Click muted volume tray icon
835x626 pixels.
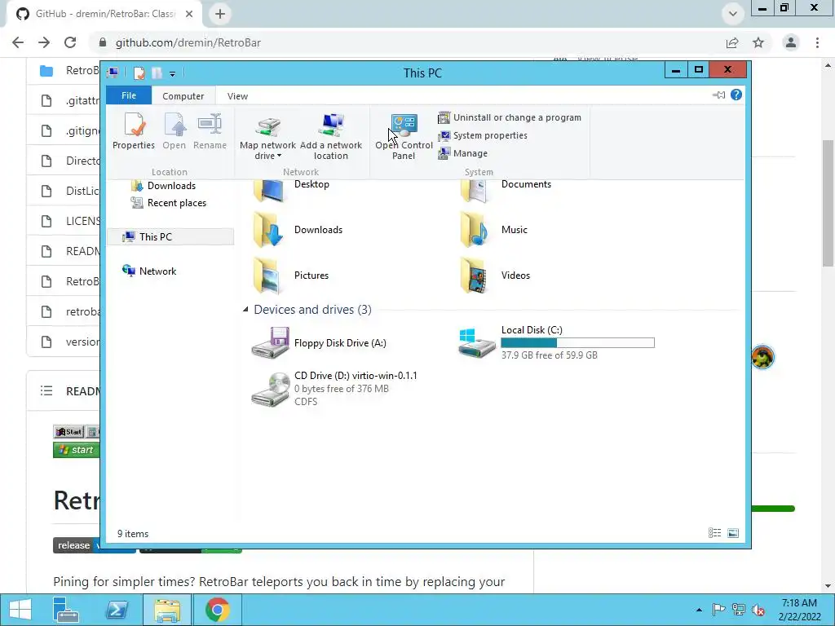[x=758, y=610]
